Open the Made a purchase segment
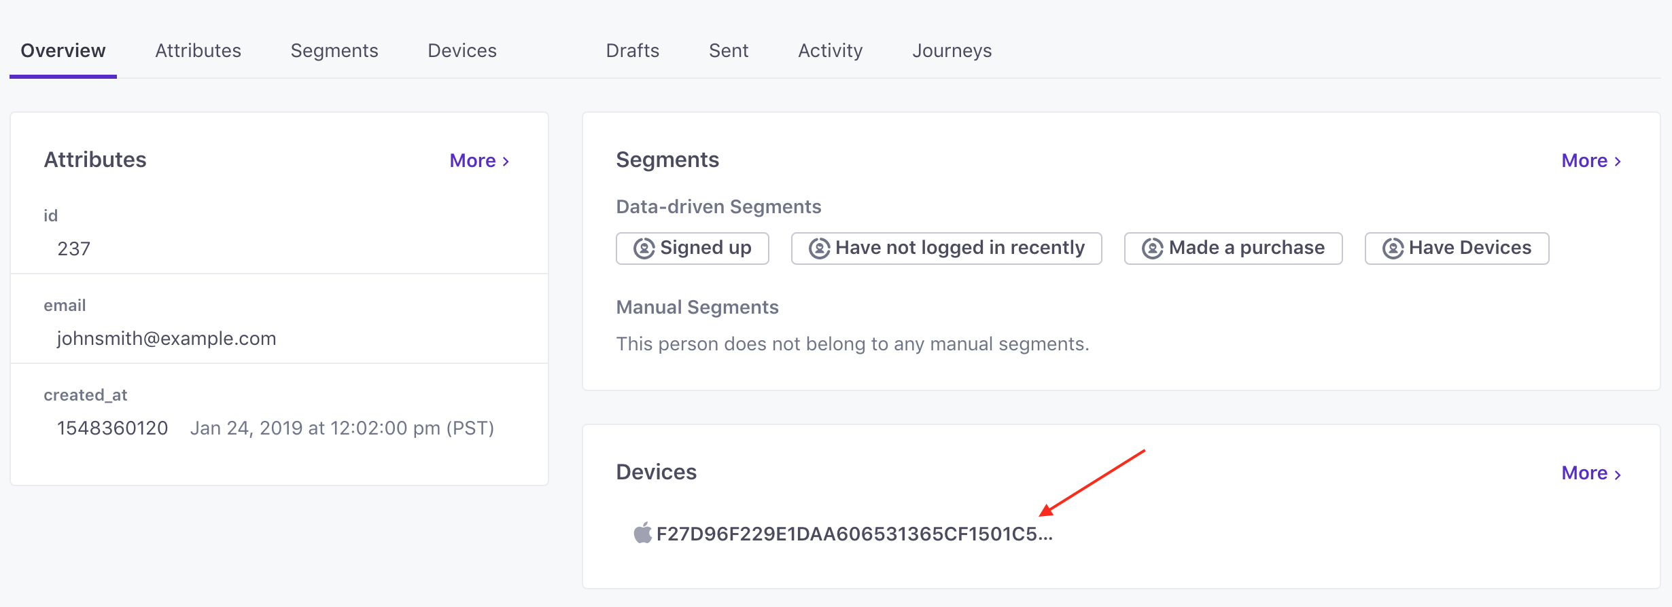 [1233, 249]
